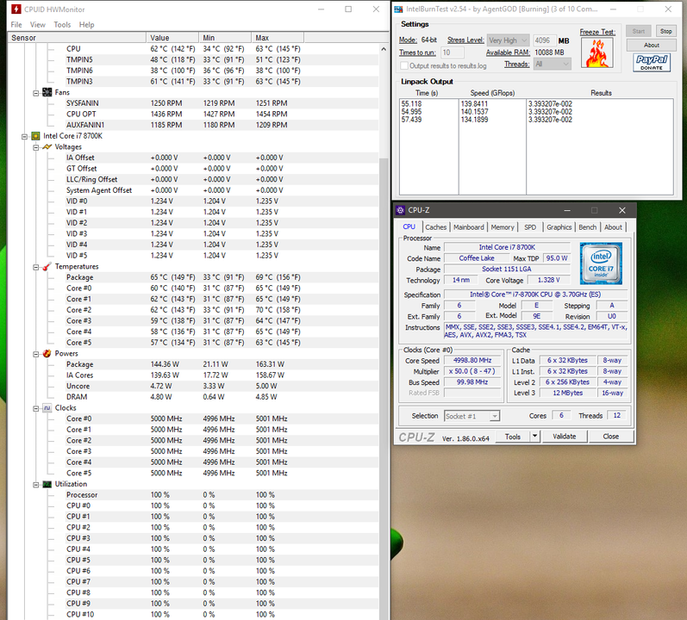
Task: Open the Threads dropdown in IntelBurnTest
Action: [x=552, y=64]
